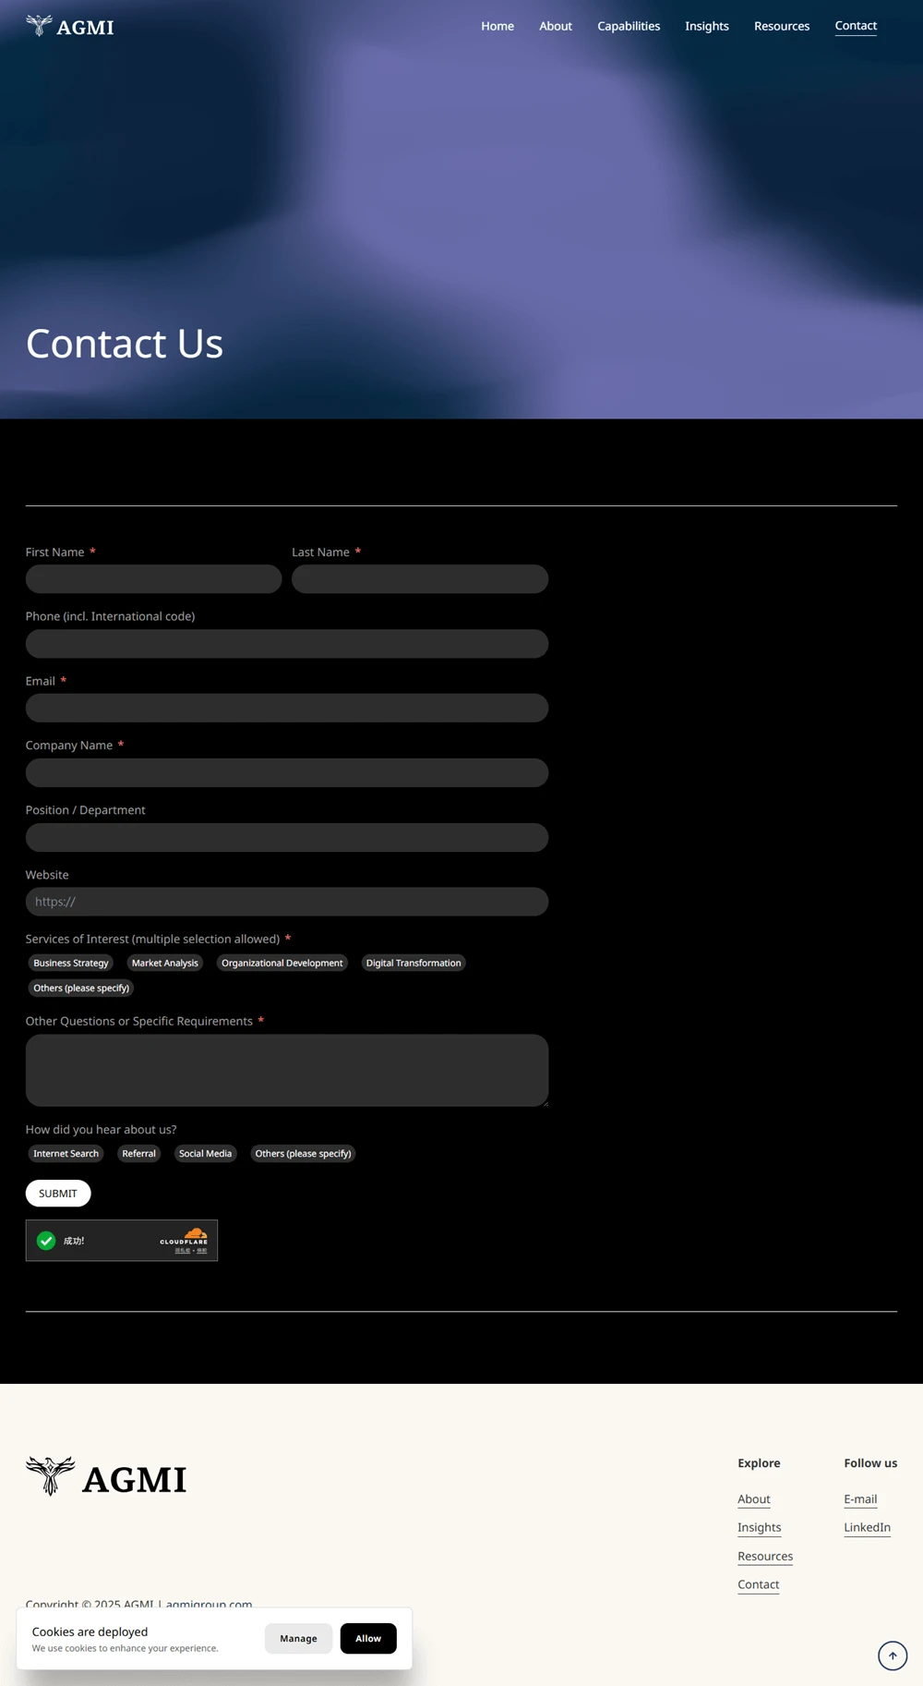Click the Cloudflare logo in the verification widget

click(x=185, y=1239)
